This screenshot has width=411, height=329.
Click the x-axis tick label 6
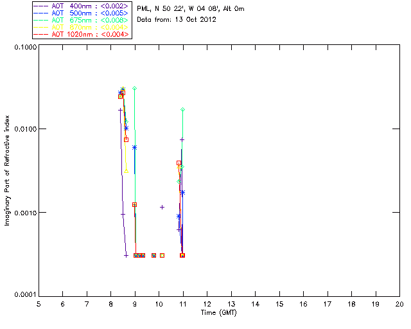coord(63,304)
